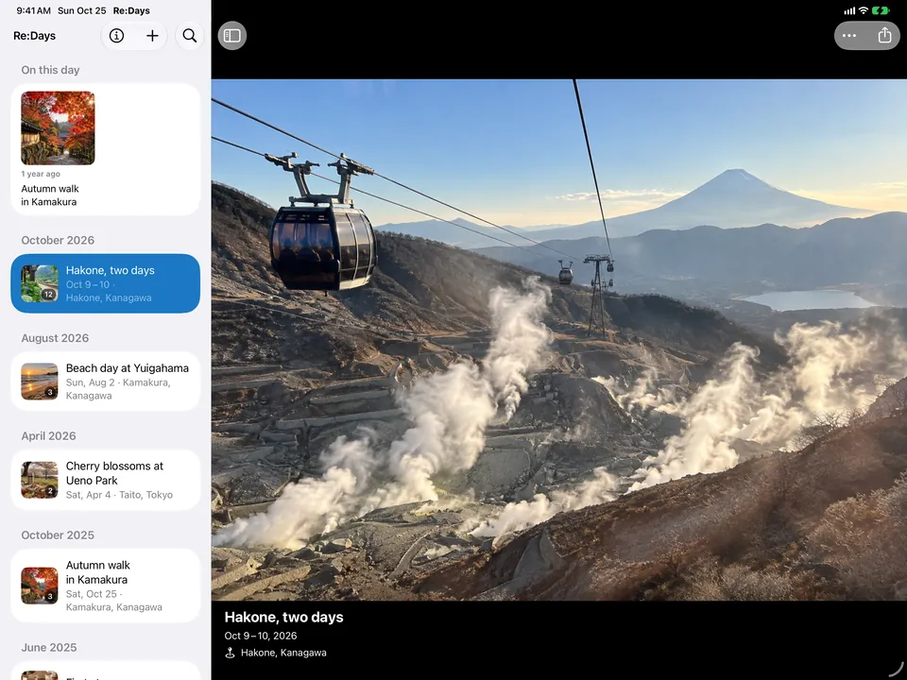Open search with magnifying glass icon

click(190, 36)
